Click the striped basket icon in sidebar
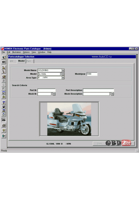Viewport: 139px width, 199px height. 4,77
